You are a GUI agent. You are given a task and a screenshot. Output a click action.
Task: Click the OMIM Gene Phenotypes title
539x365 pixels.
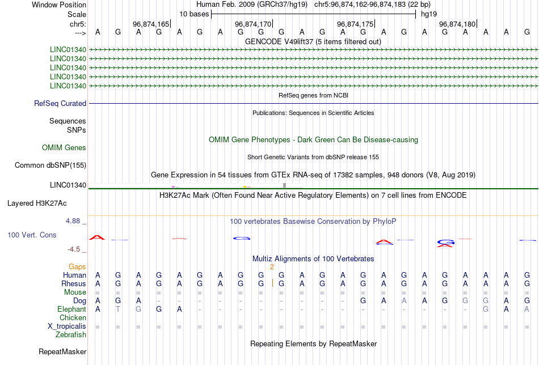(x=313, y=140)
